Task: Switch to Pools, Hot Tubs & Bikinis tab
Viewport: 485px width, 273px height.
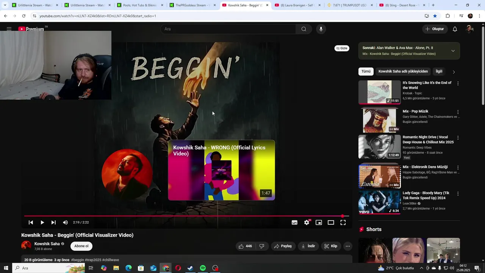Action: [140, 5]
